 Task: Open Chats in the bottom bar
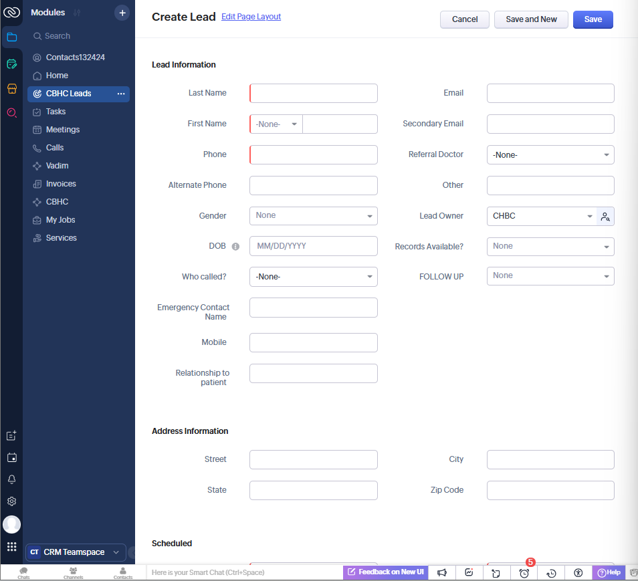click(23, 573)
